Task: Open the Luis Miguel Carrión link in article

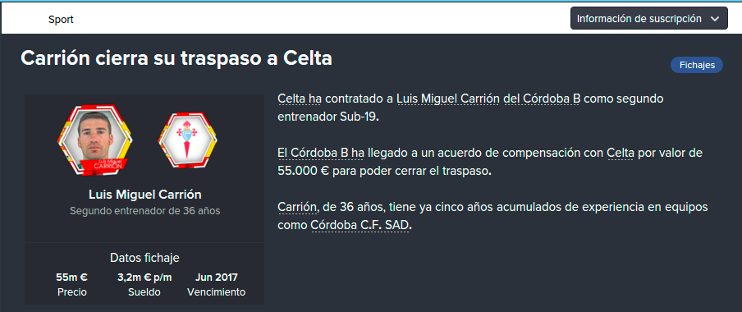Action: tap(447, 99)
